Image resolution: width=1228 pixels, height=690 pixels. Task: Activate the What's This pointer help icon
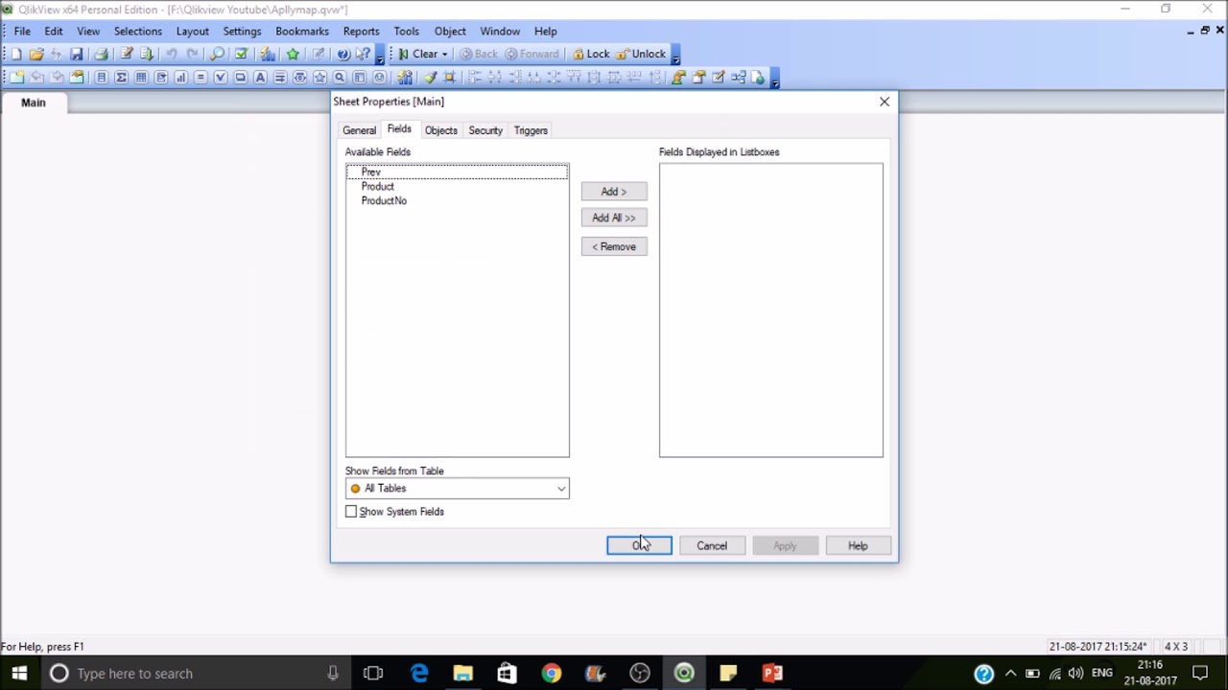pos(363,54)
